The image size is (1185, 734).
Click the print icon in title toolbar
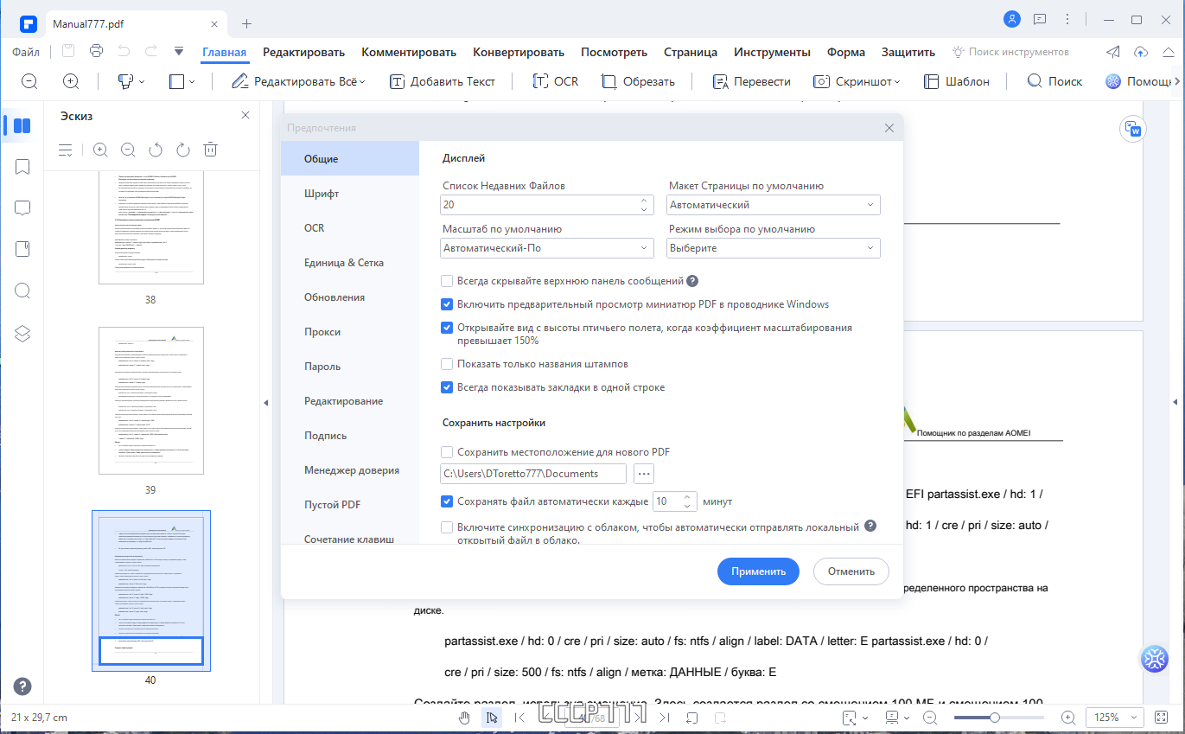(97, 51)
